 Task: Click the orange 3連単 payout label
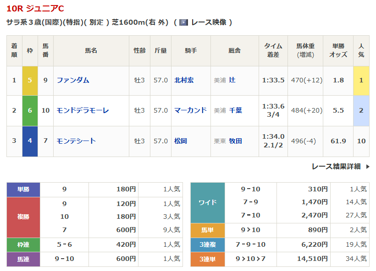(207, 259)
